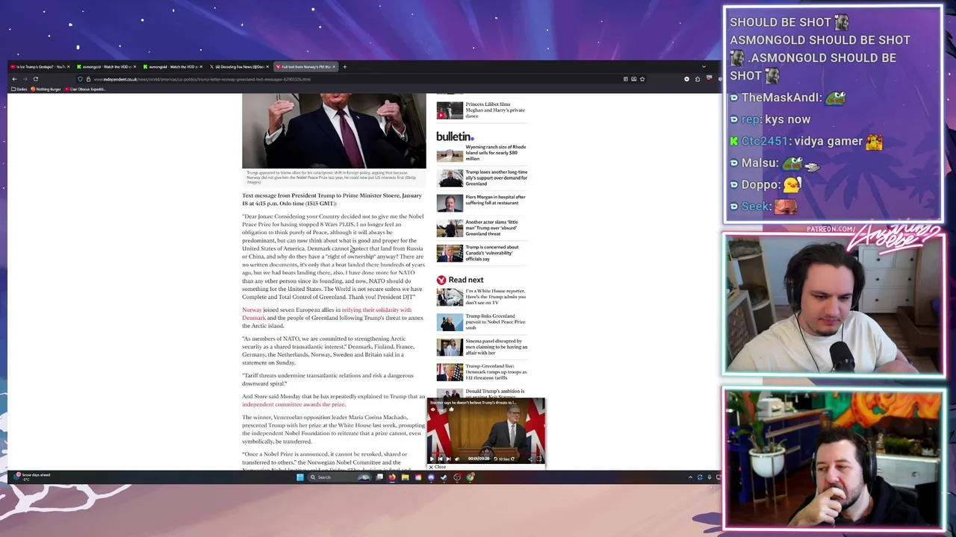Viewport: 956px width, 537px height.
Task: Share the floating Starmer video
Action: [x=530, y=459]
